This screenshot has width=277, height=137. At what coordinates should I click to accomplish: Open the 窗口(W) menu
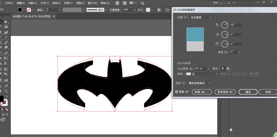coord(93,3)
